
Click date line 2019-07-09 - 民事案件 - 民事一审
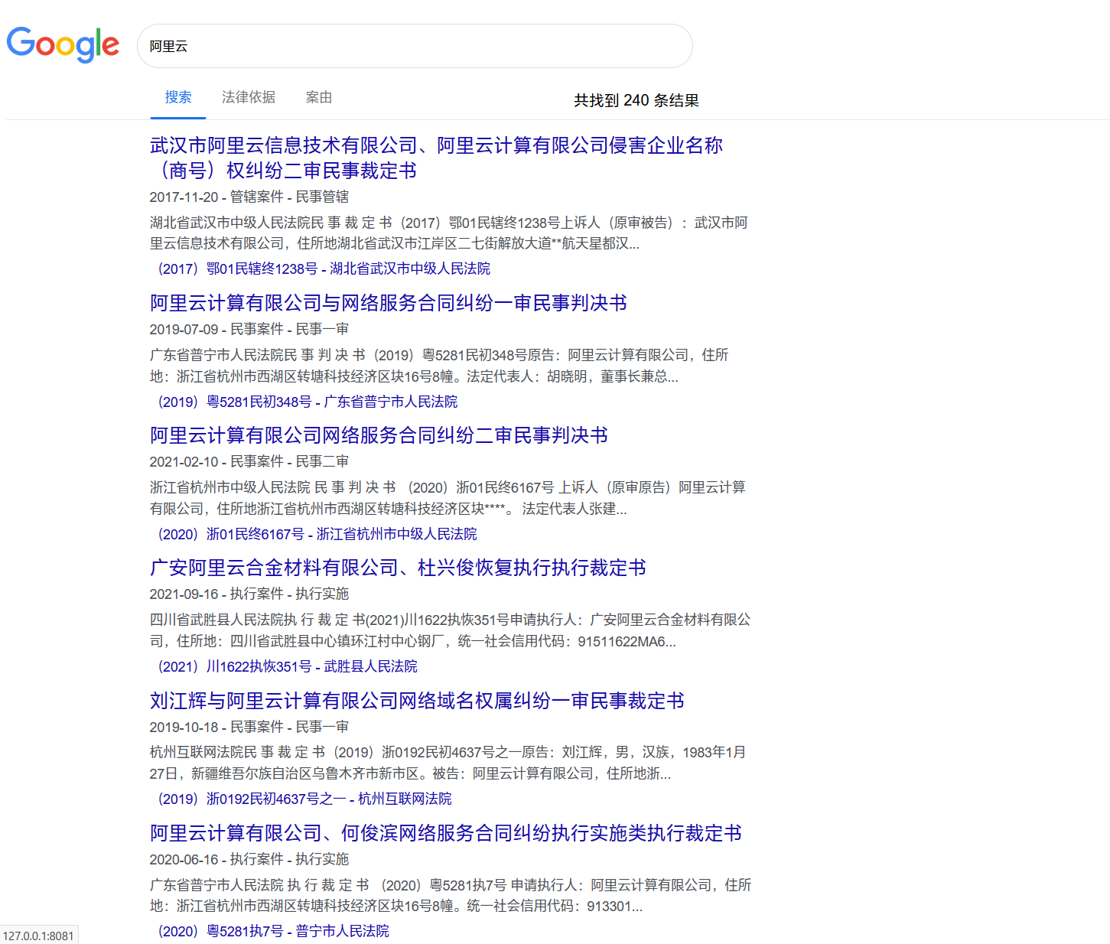pyautogui.click(x=249, y=329)
